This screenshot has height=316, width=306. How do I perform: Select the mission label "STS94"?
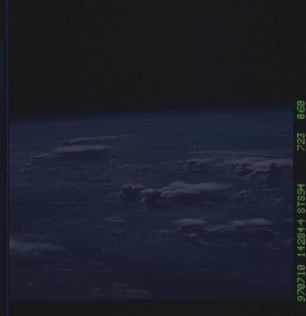coord(301,198)
